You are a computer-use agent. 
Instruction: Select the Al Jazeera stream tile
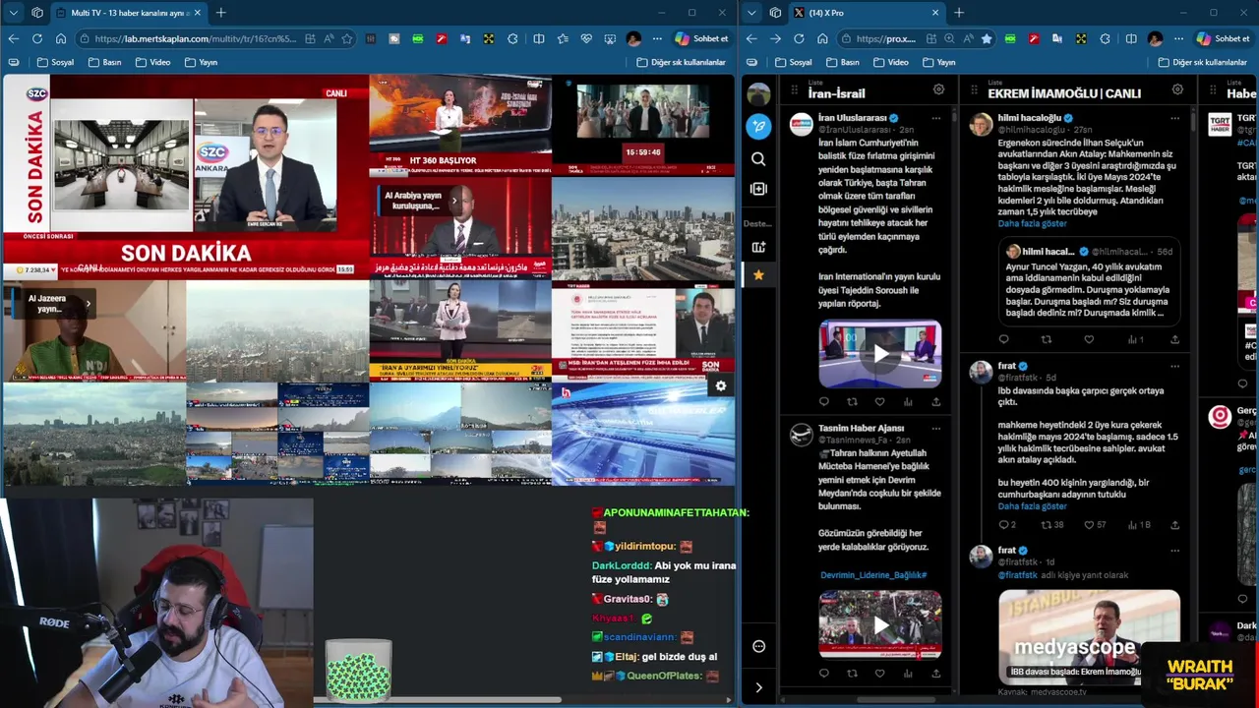click(x=93, y=331)
